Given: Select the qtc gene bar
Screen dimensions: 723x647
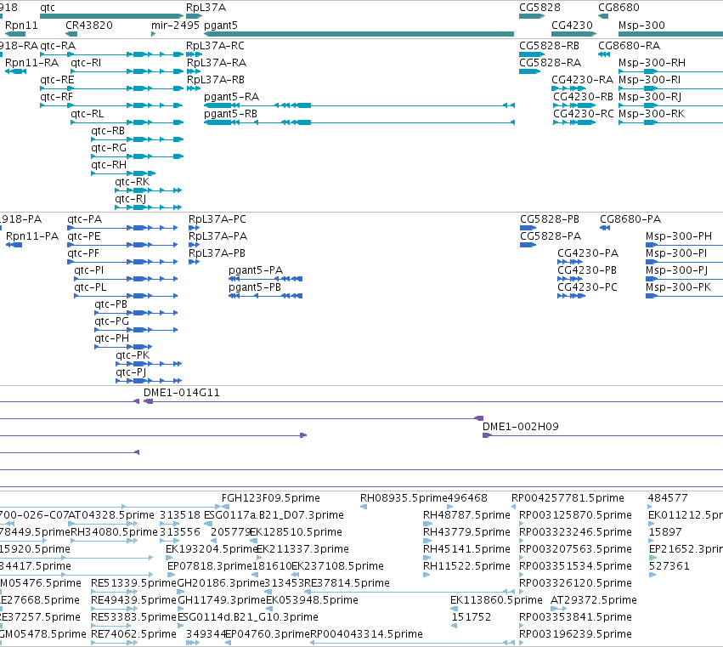Looking at the screenshot, I should 111,16.
